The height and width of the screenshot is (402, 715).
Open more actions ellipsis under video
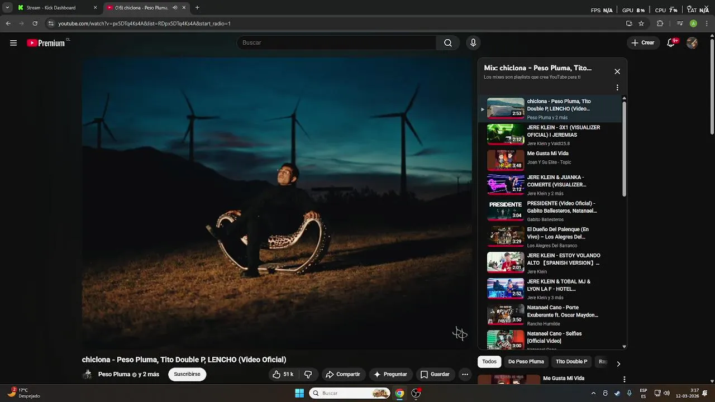[465, 375]
